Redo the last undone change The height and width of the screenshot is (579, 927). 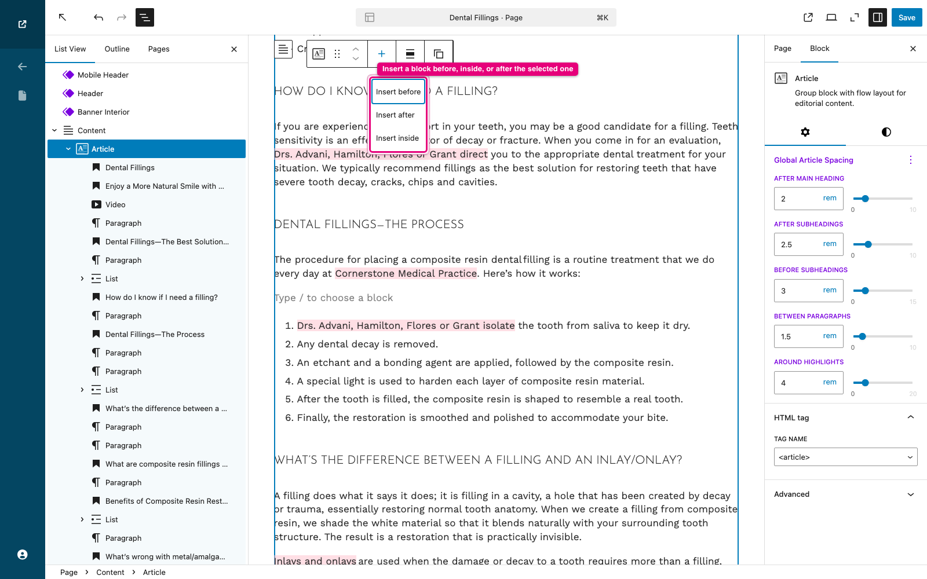(122, 17)
